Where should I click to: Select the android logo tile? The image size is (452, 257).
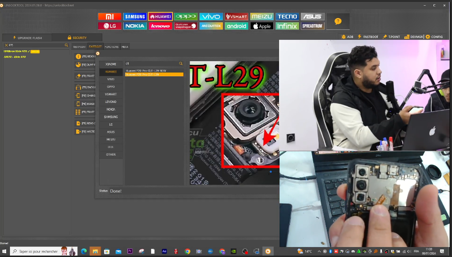pos(236,26)
